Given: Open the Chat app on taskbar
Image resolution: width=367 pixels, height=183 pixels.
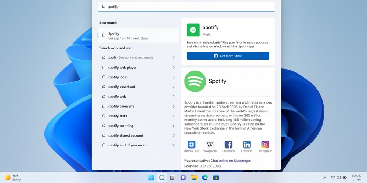Looking at the screenshot, I should [183, 178].
